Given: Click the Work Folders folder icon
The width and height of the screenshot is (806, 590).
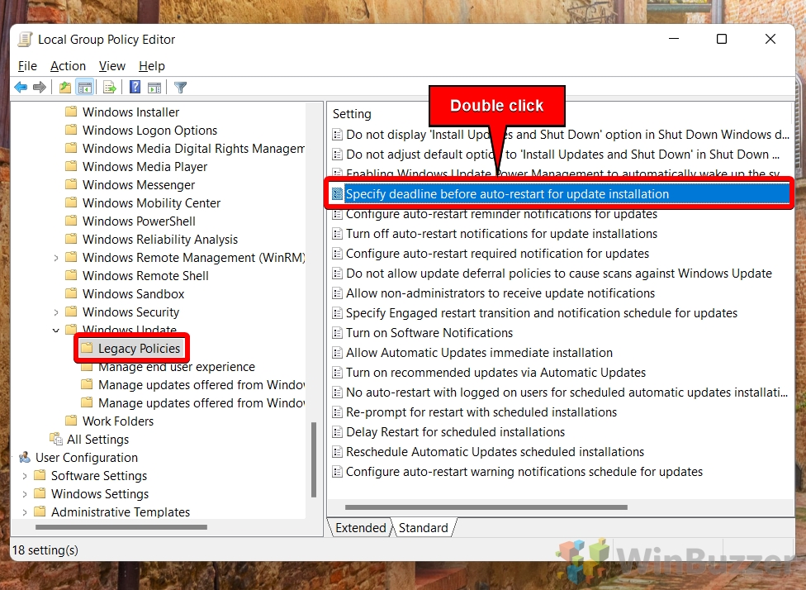Looking at the screenshot, I should pos(72,421).
